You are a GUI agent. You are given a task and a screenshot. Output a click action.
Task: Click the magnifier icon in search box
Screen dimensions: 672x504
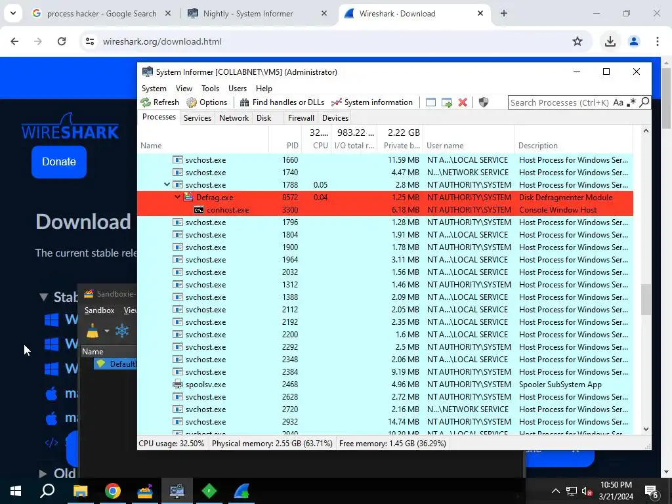pos(644,102)
